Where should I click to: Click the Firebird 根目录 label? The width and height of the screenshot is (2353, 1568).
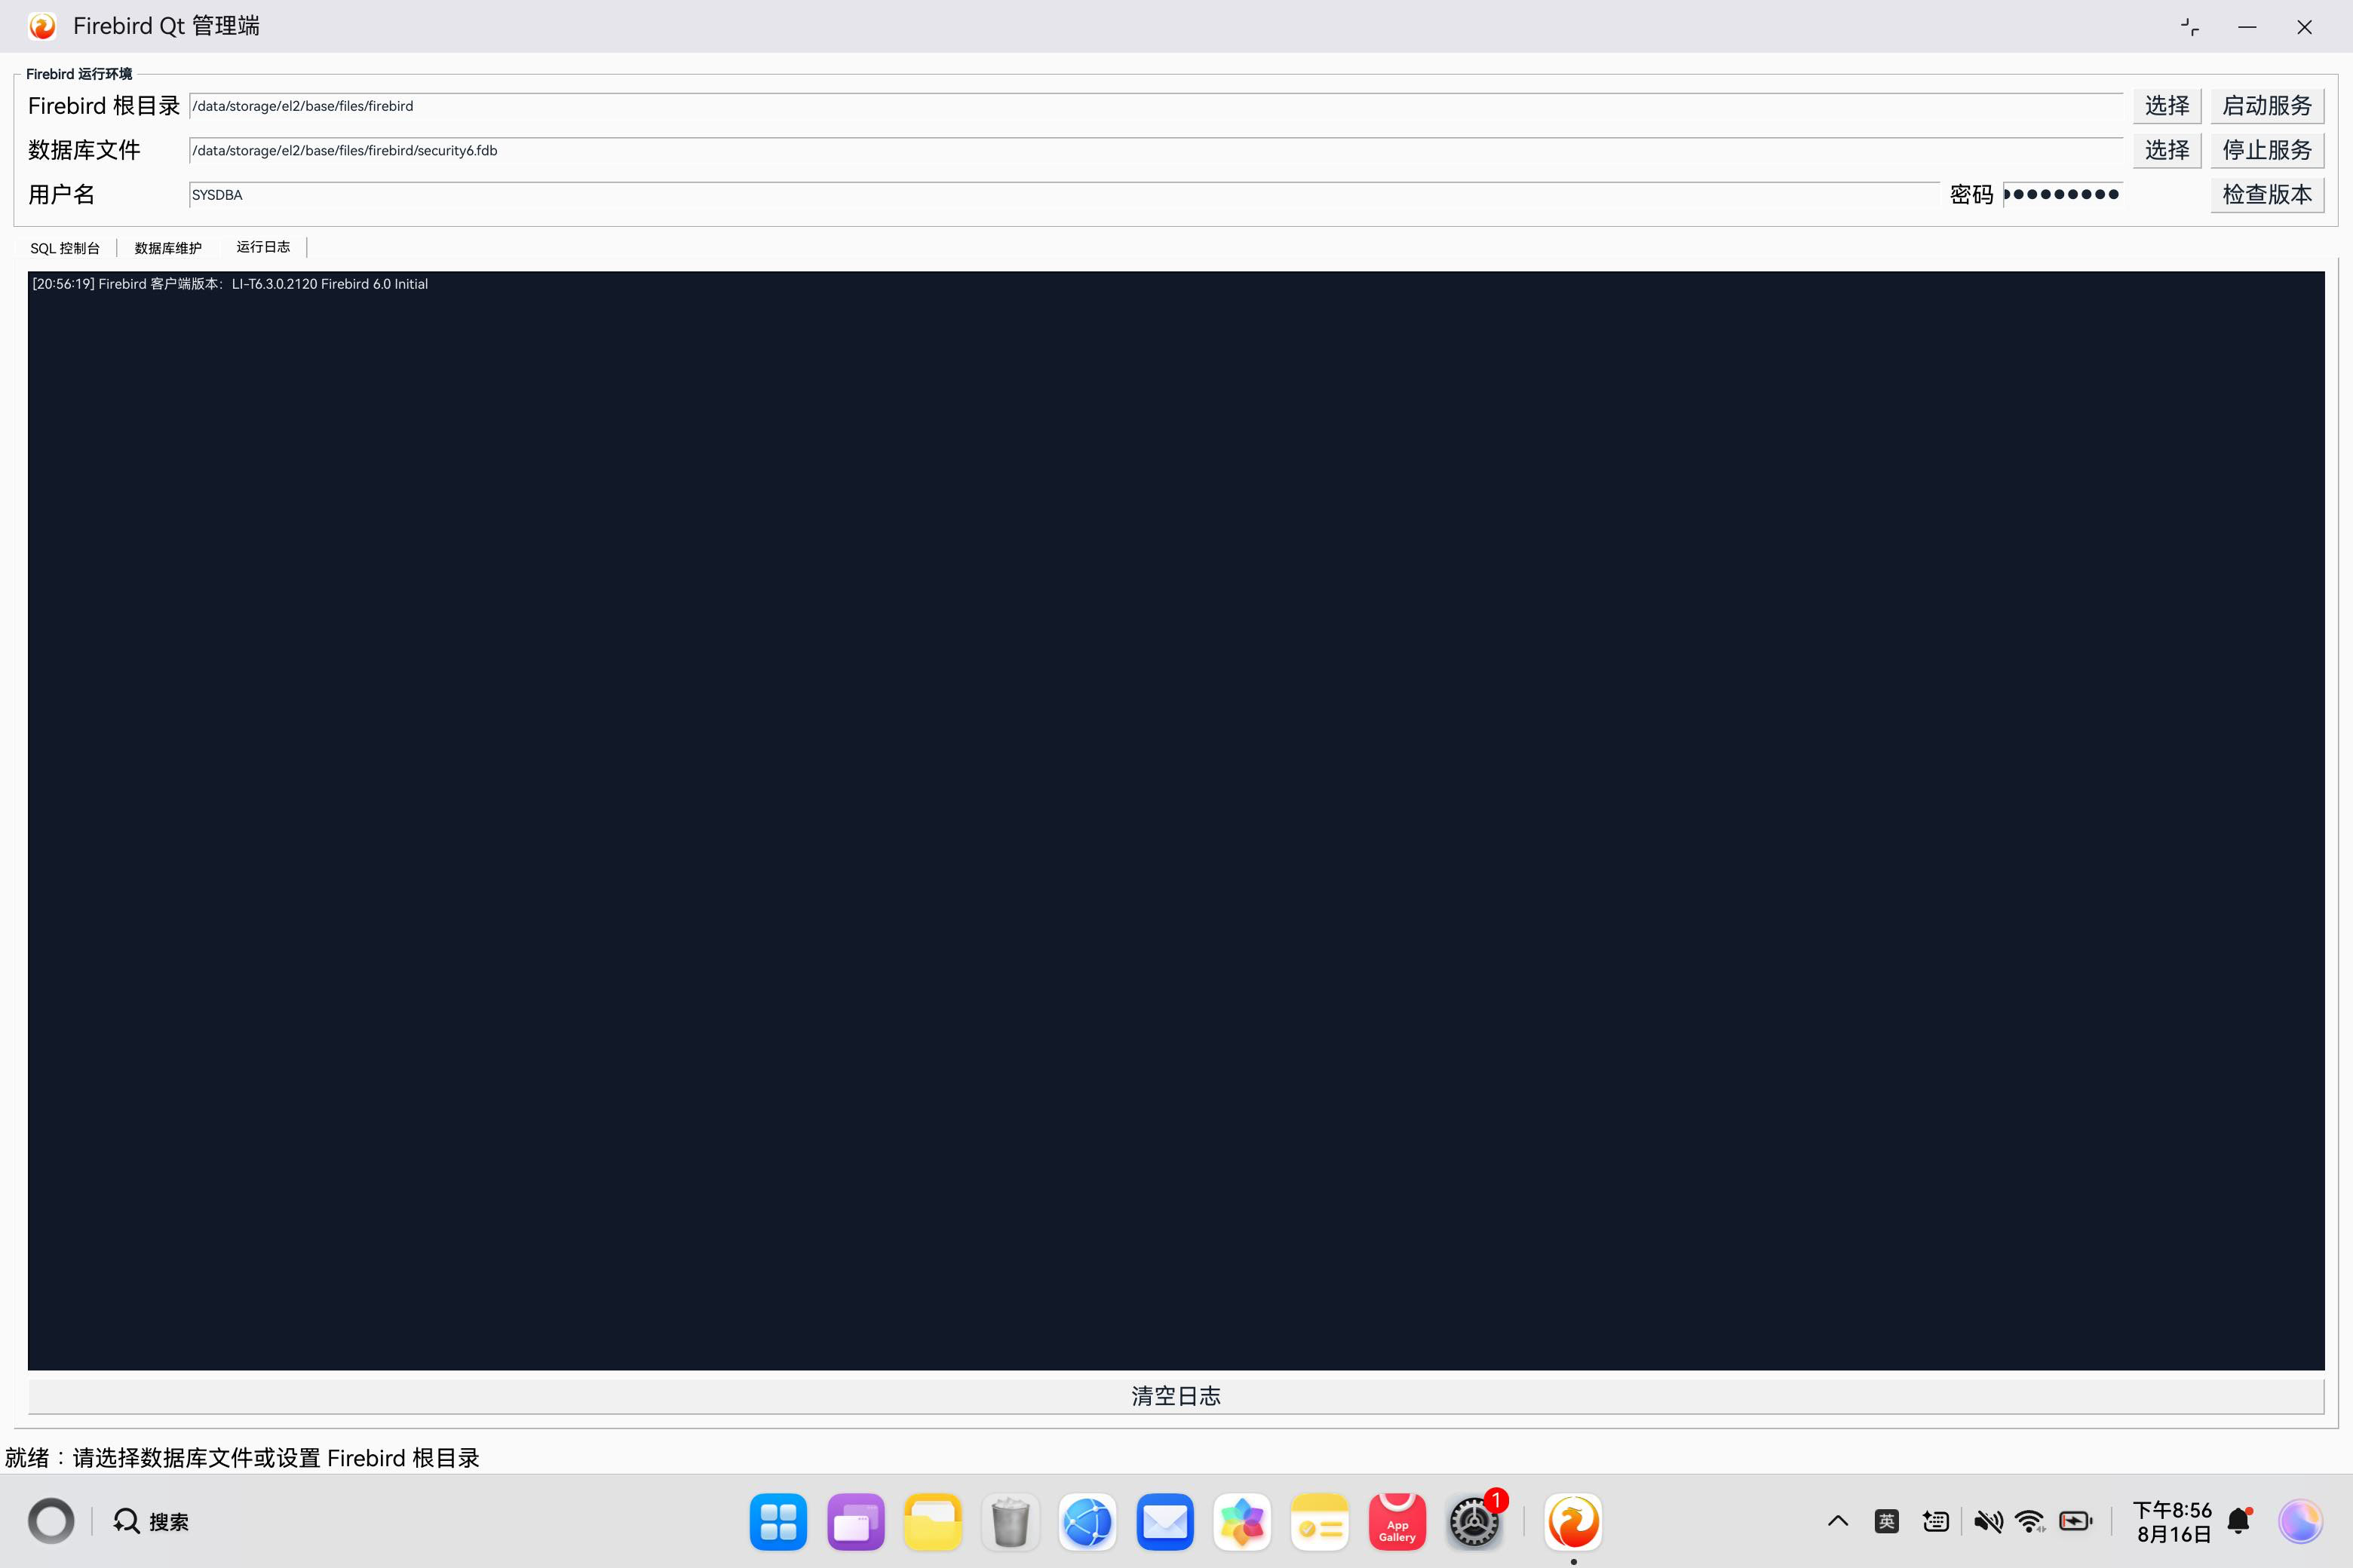104,106
